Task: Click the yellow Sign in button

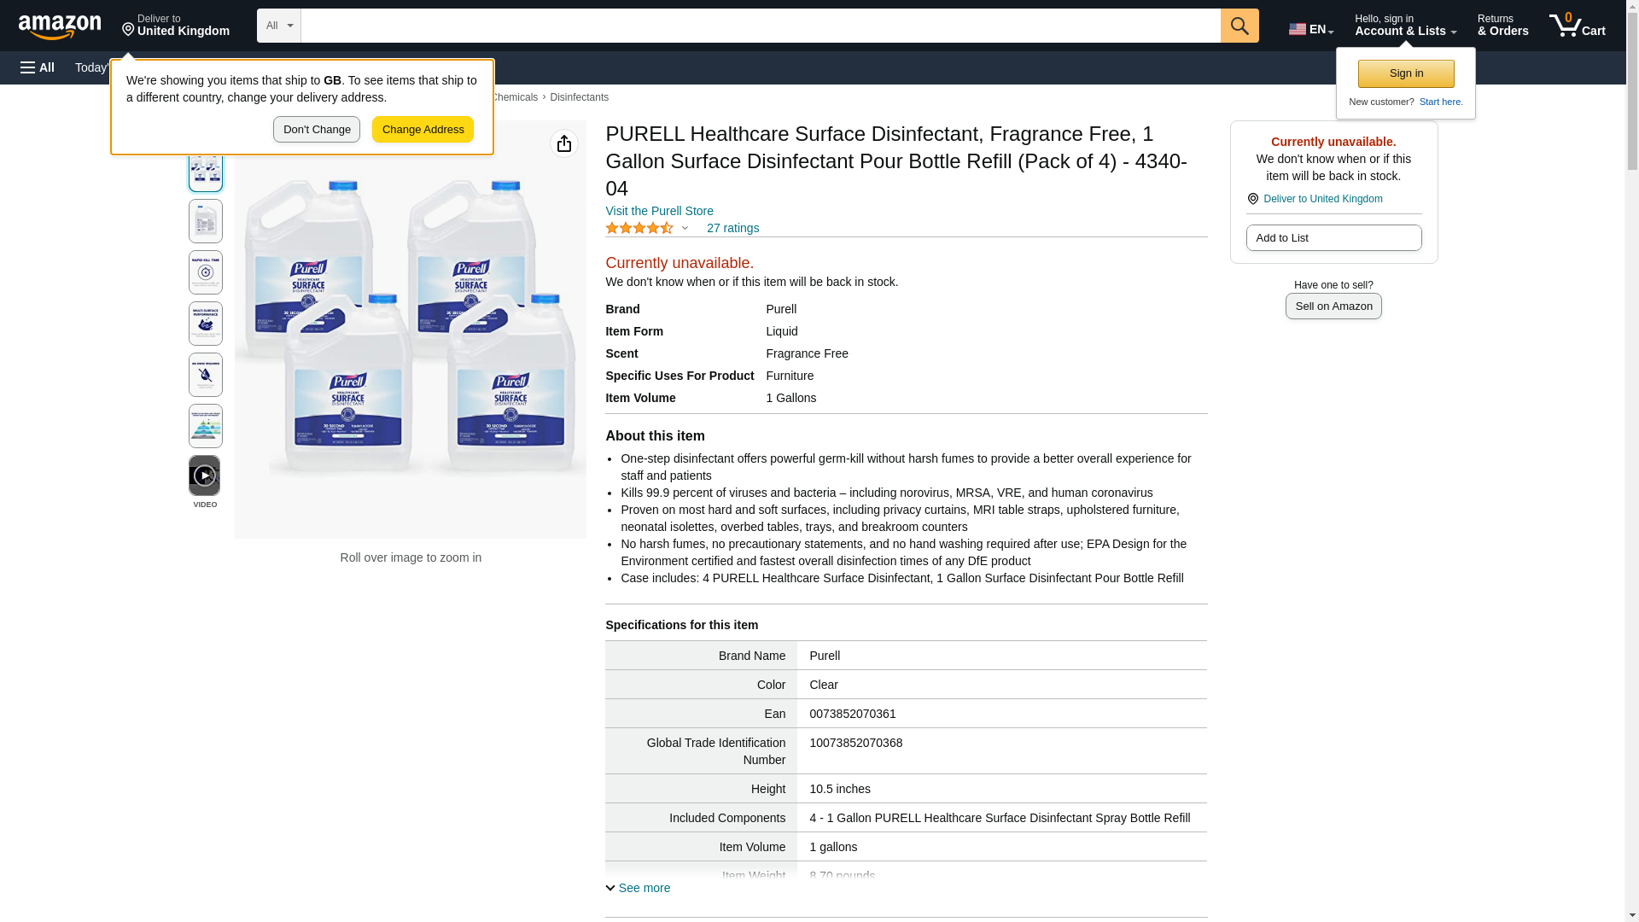Action: click(x=1406, y=73)
